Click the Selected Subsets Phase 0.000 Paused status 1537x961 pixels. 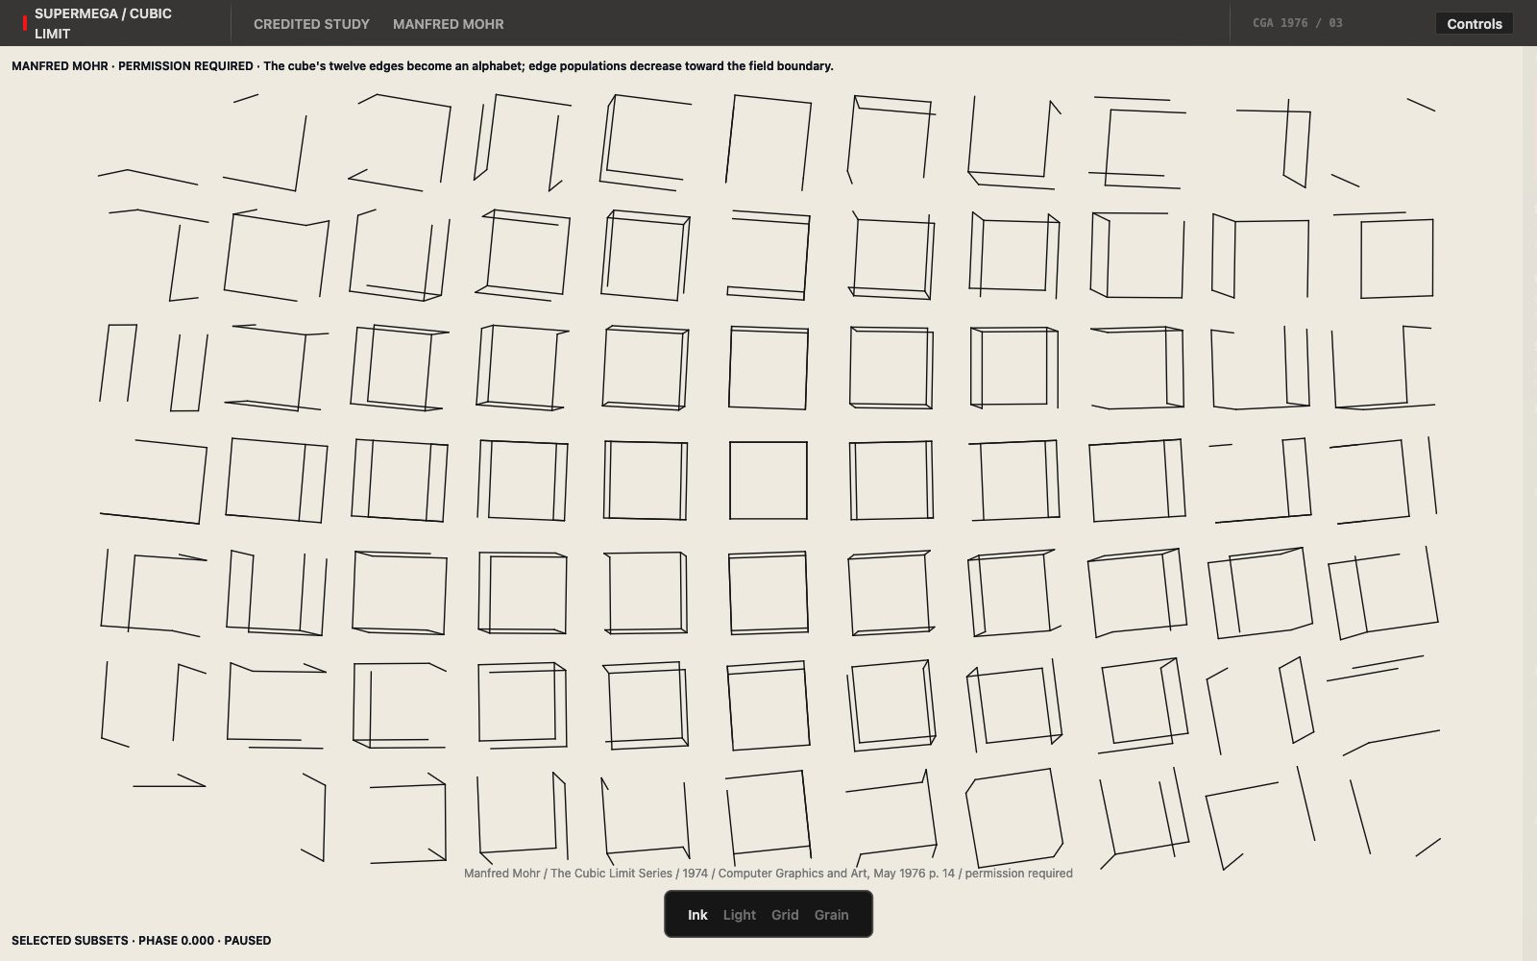coord(141,941)
